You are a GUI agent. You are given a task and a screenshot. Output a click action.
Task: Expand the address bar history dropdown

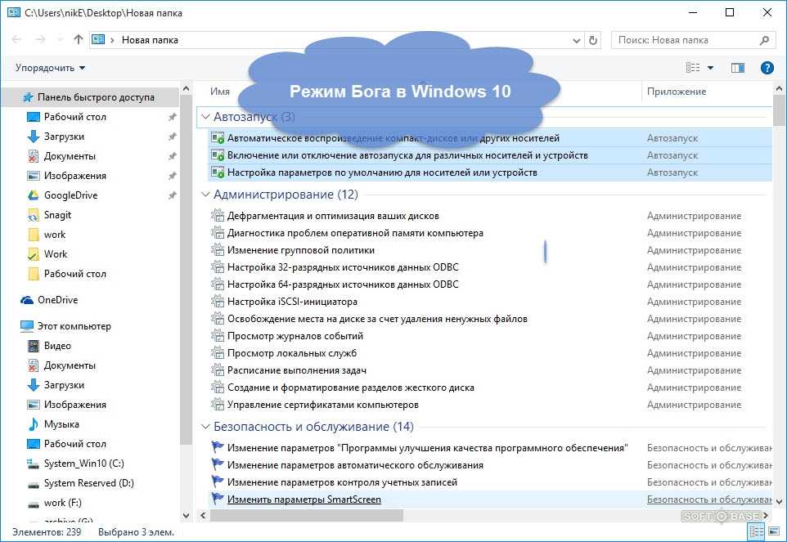(x=577, y=40)
